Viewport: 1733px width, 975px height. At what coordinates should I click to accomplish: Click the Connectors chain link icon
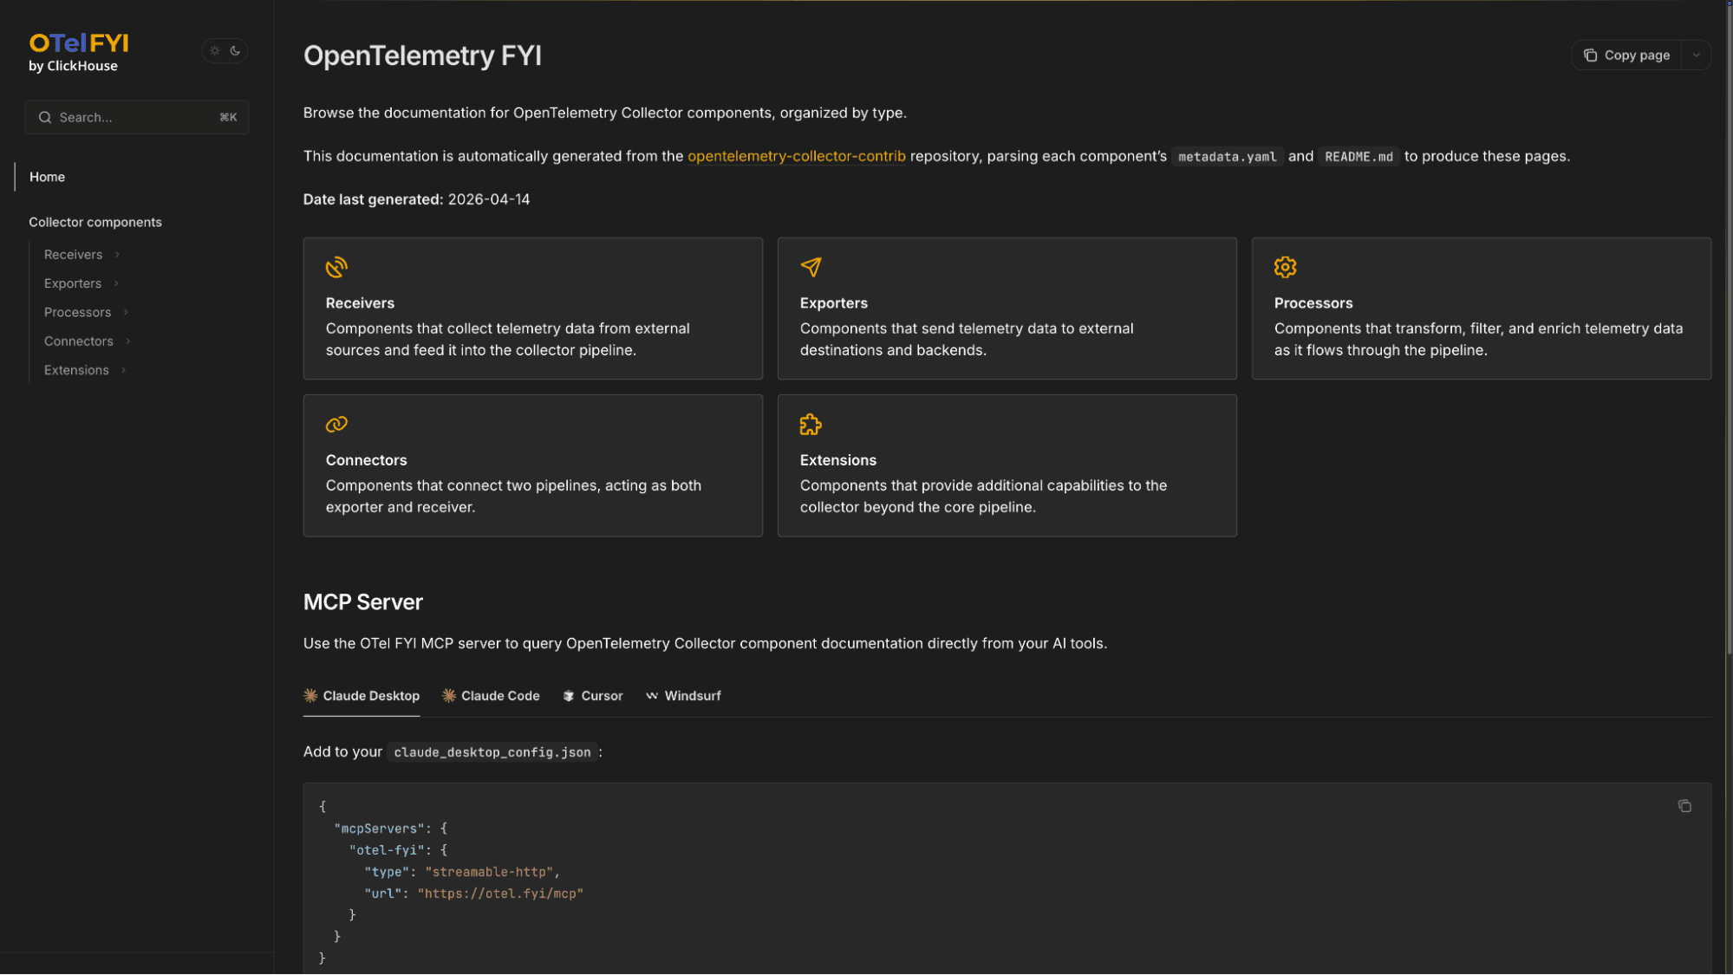[336, 424]
